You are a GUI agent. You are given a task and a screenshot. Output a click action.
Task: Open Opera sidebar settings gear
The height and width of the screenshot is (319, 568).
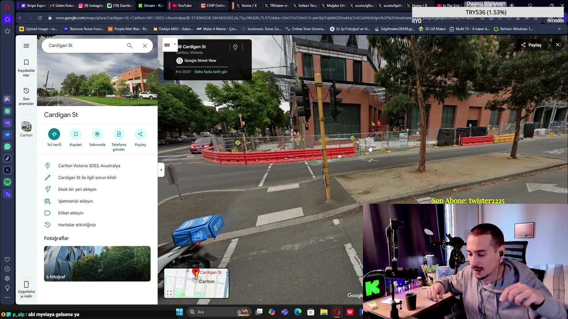pyautogui.click(x=7, y=278)
